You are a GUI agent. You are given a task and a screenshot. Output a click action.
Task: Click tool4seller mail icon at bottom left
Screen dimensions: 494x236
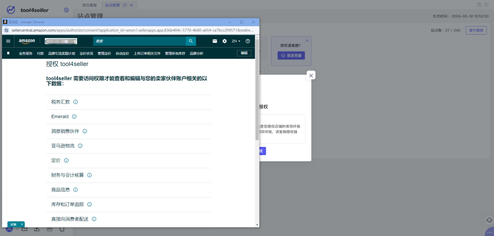click(x=24, y=229)
